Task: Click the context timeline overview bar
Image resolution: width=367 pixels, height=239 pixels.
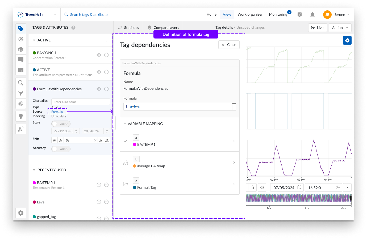Action: (298, 198)
